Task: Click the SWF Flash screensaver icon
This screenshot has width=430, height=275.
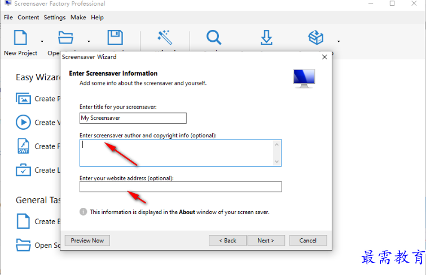Action: (23, 146)
